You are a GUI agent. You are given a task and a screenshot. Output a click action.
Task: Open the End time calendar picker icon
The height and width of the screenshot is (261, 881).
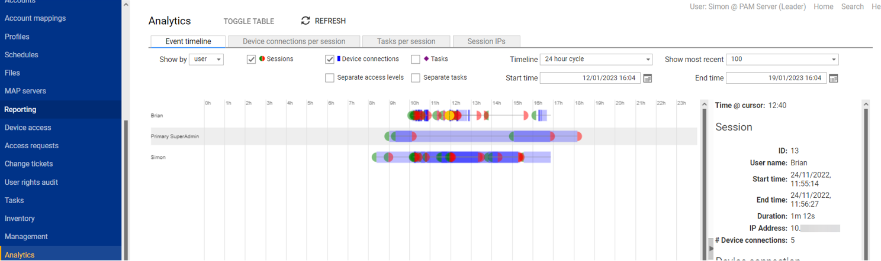834,78
